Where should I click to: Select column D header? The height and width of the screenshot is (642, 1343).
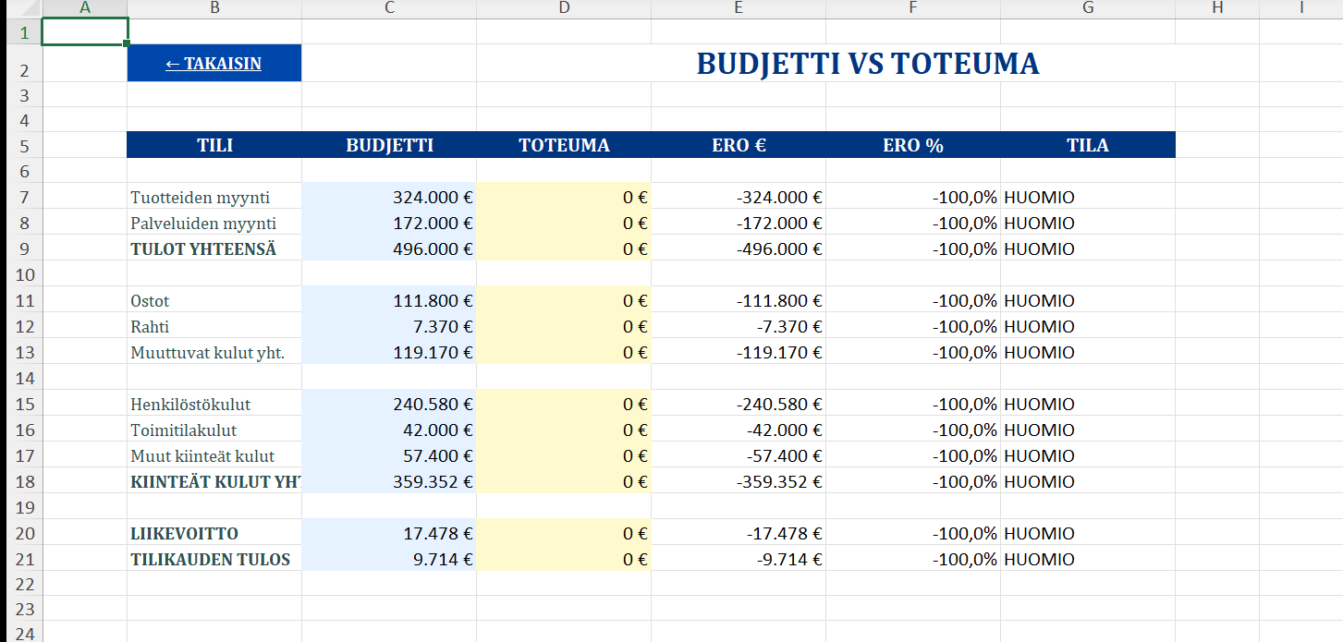[564, 8]
